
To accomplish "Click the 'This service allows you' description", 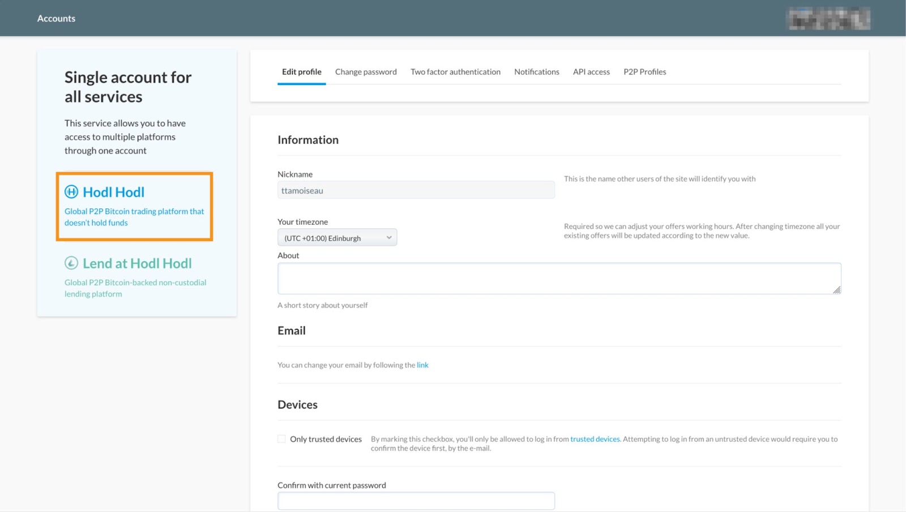I will click(125, 137).
